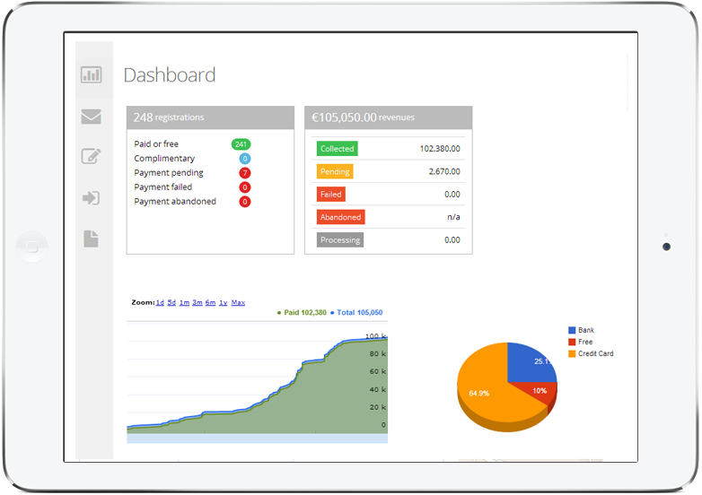
Task: Click the gray Processing label
Action: point(340,239)
